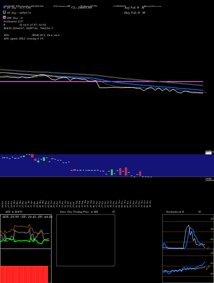Click the green -DY line in ADX panel

click(x=22, y=241)
